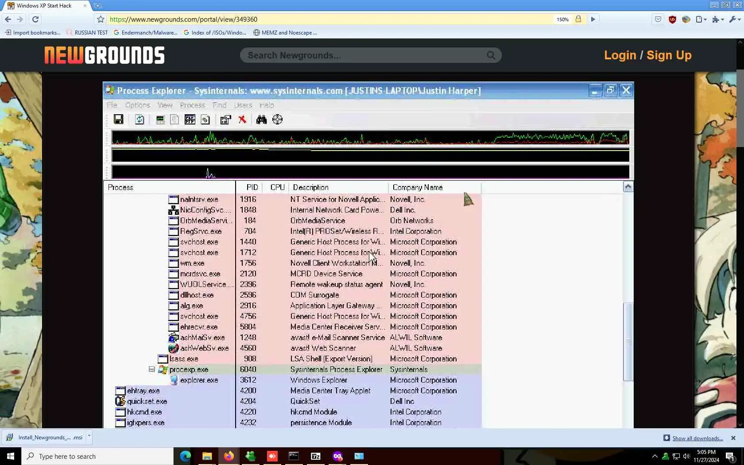Open System Information graph icon in toolbar

click(x=160, y=120)
